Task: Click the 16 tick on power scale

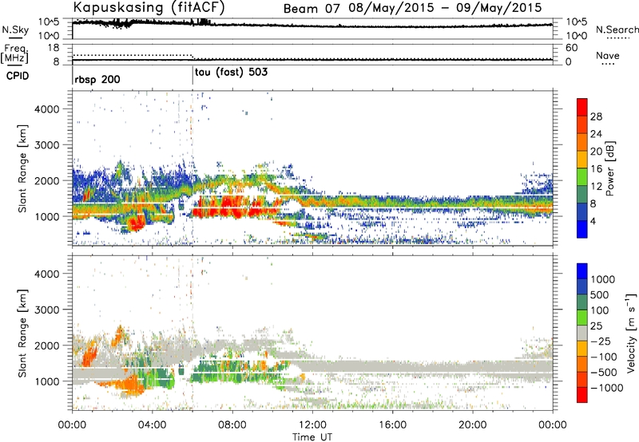Action: pos(596,169)
